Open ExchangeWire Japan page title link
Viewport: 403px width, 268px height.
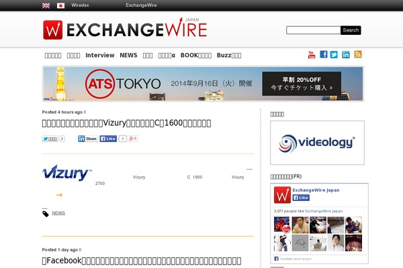tap(316, 190)
